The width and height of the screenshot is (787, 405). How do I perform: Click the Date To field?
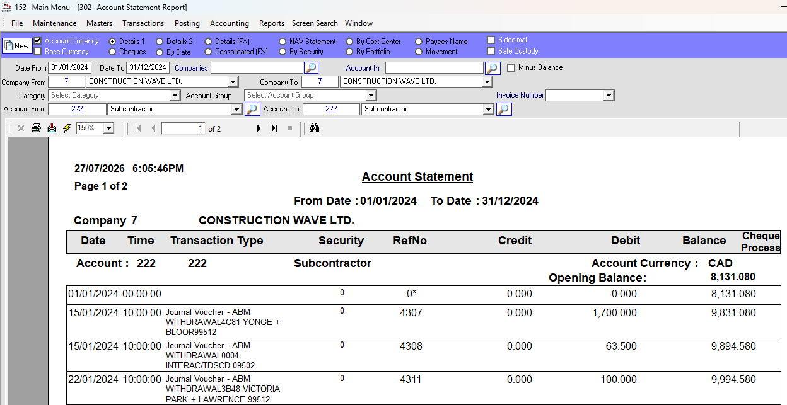(148, 67)
